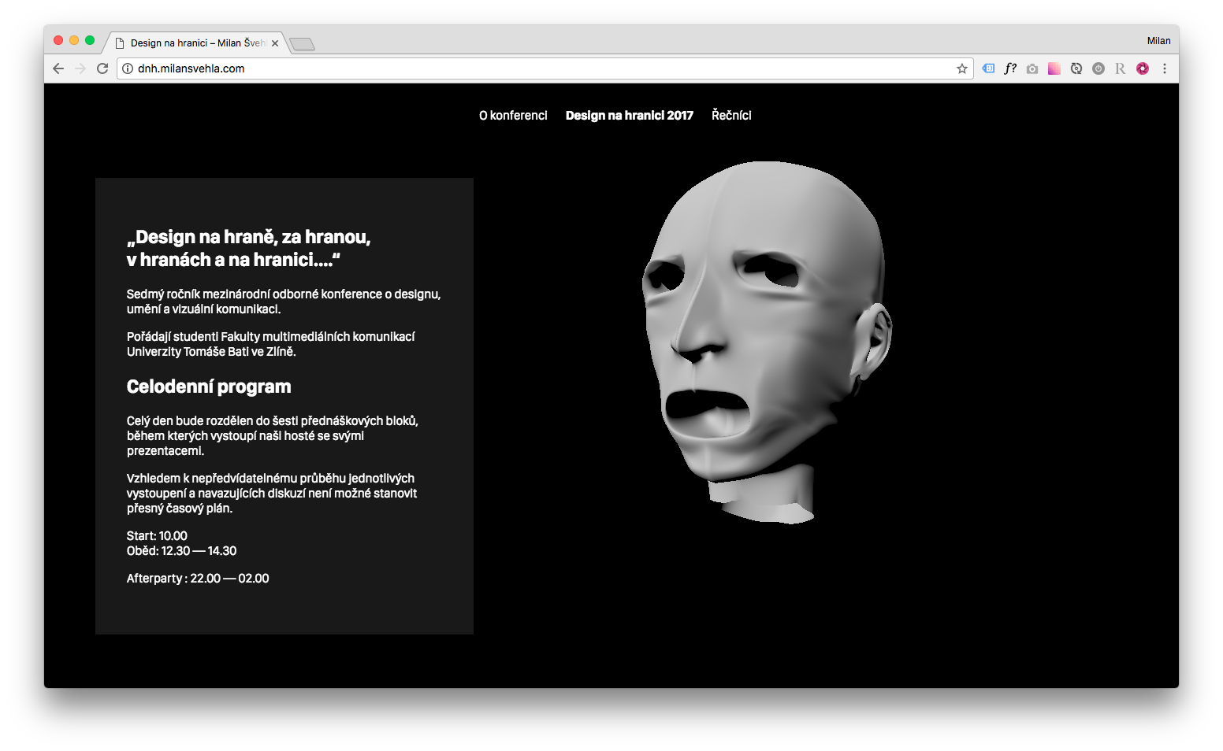Select 'Design na hranici 2017' nav item
Image resolution: width=1223 pixels, height=751 pixels.
pos(629,116)
